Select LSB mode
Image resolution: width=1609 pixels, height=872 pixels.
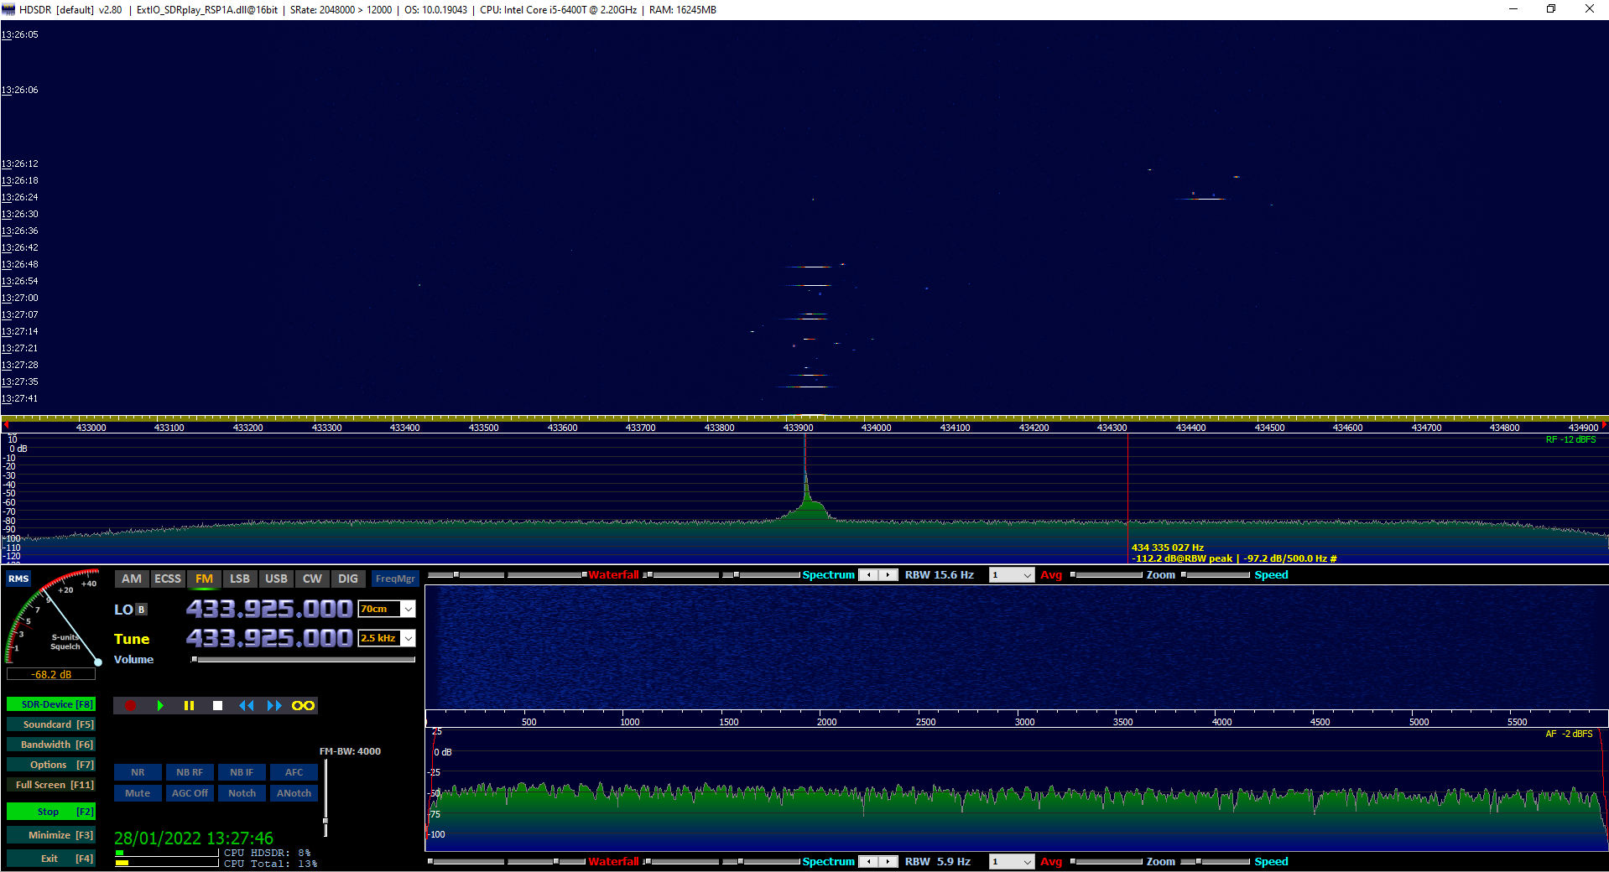click(240, 579)
